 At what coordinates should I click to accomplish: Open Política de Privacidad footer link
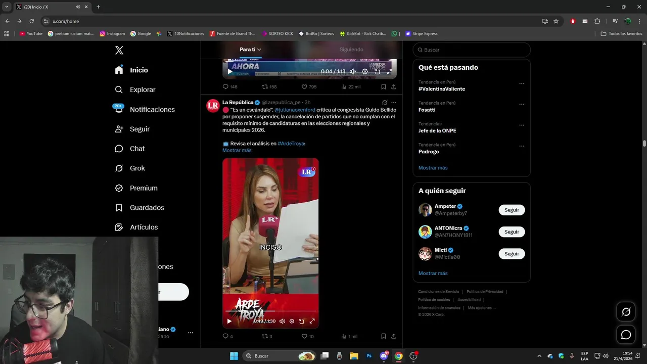coord(485,292)
